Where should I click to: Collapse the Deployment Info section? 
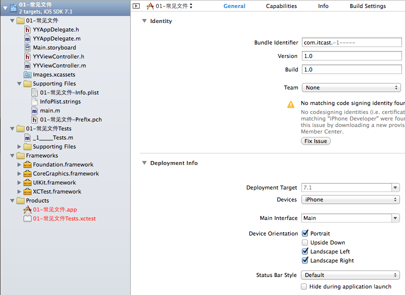tap(144, 163)
